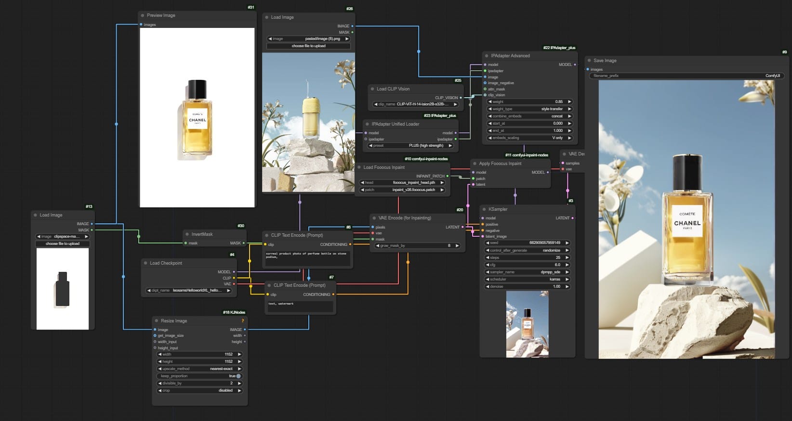This screenshot has height=421, width=792.
Task: Open the Resize Image node help question mark
Action: (242, 321)
